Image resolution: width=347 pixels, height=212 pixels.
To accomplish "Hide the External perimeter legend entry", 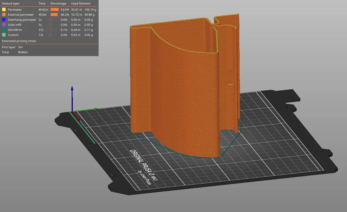I will [x=21, y=15].
